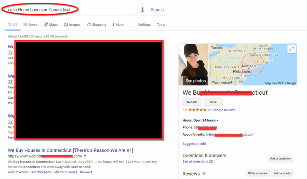Click the map pin icon beside Maps
The image size is (307, 179).
click(46, 25)
